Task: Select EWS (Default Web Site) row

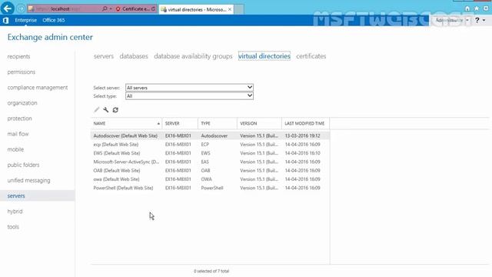Action: click(x=210, y=153)
